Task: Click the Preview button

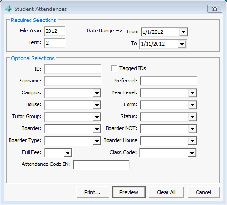Action: [x=129, y=192]
